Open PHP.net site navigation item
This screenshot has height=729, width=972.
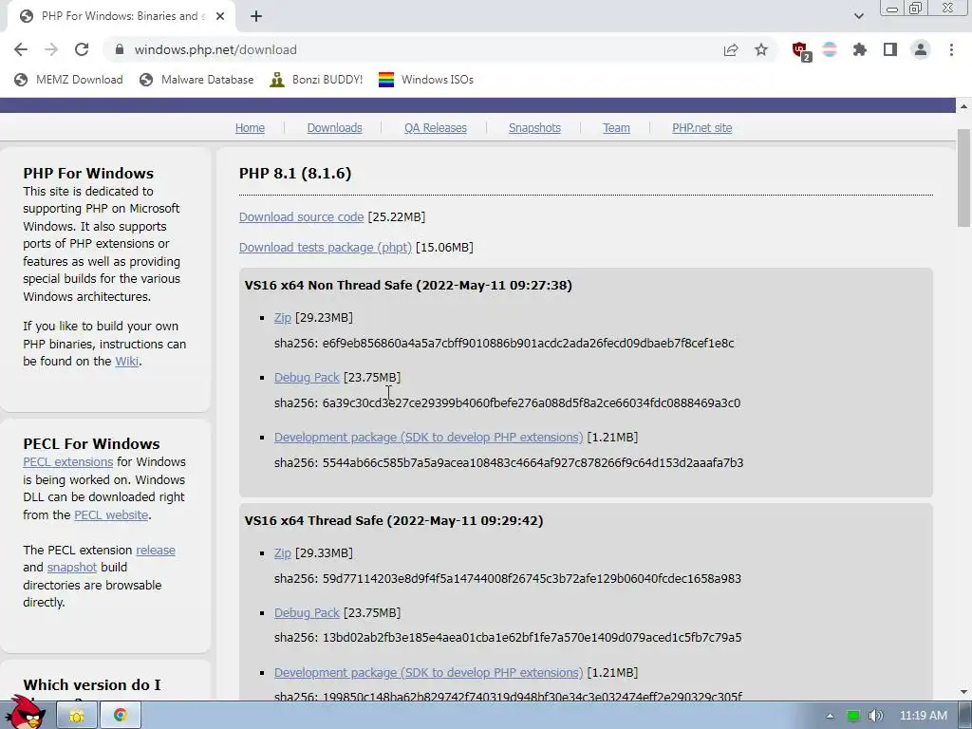tap(701, 128)
